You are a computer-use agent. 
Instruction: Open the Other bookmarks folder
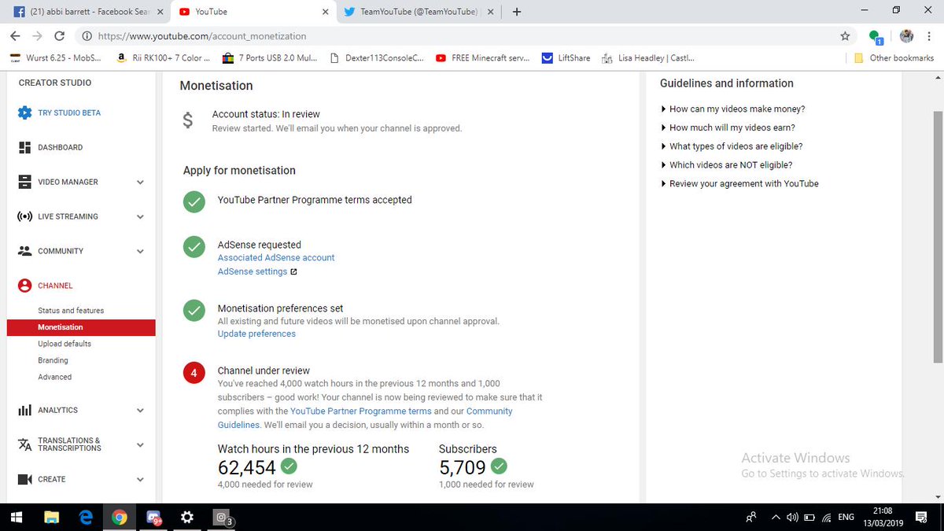tap(894, 57)
